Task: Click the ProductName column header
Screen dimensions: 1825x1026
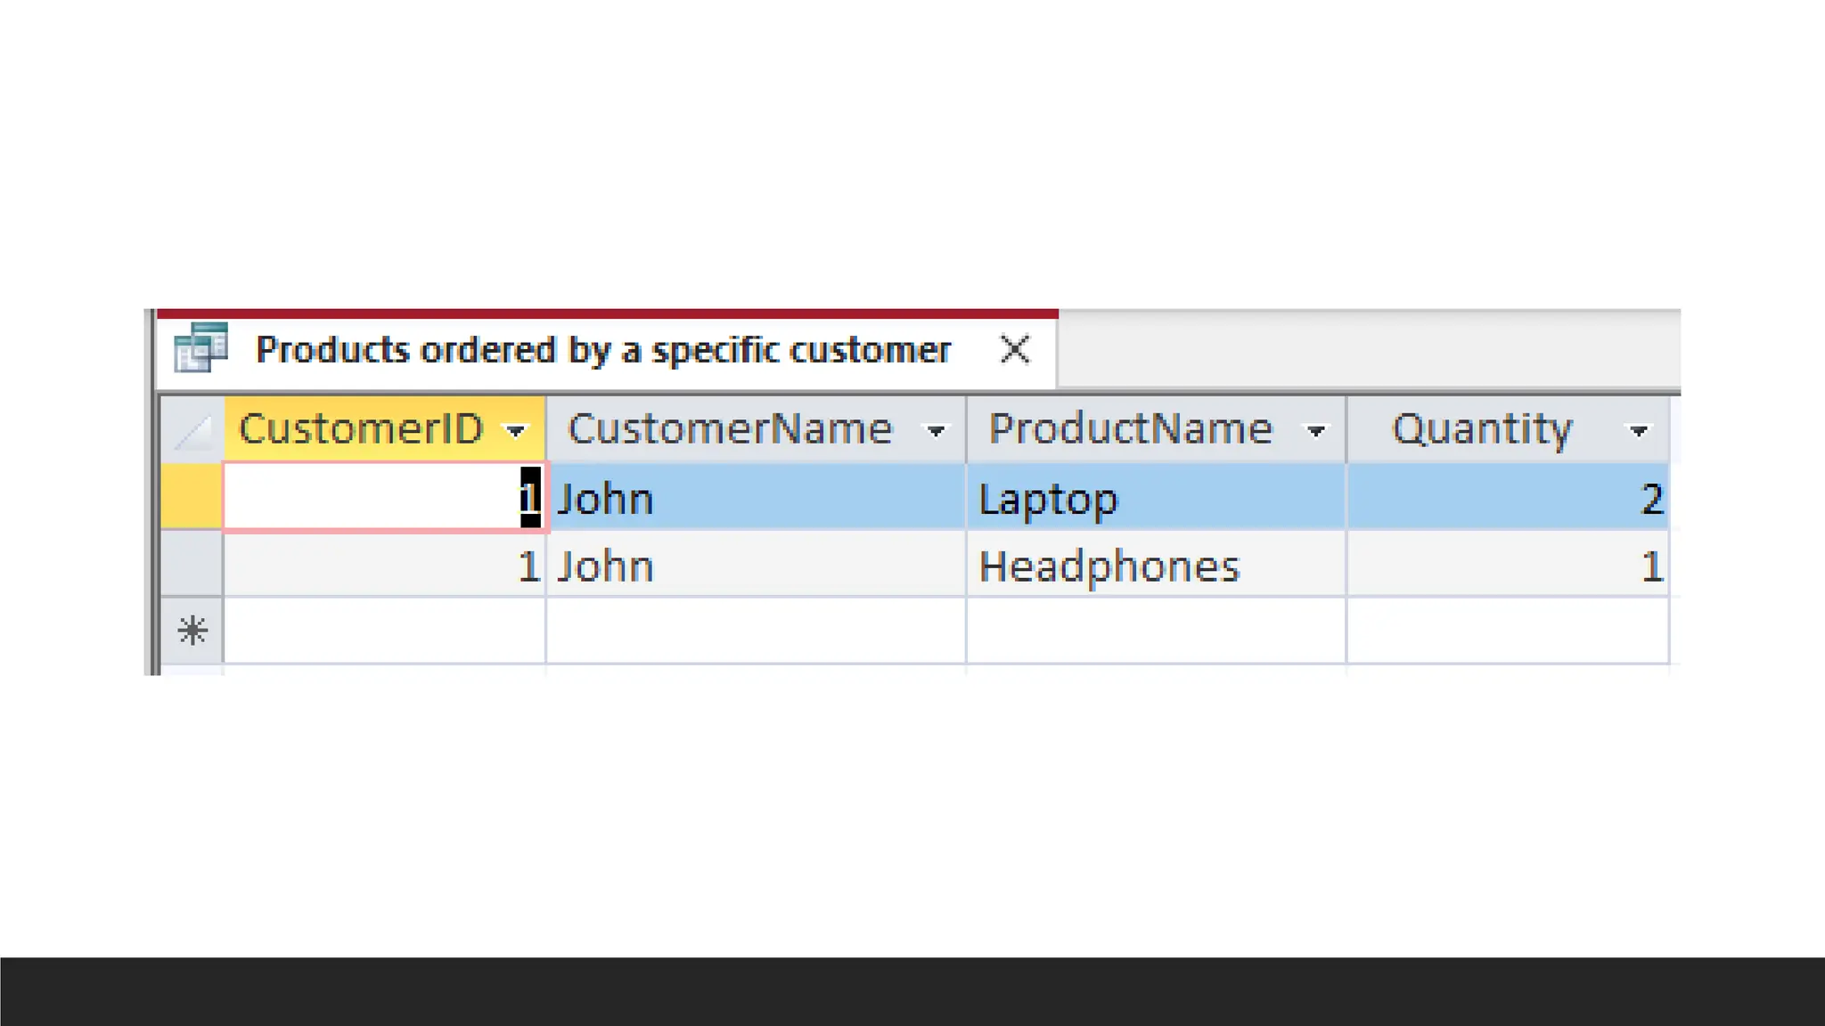Action: [x=1129, y=429]
